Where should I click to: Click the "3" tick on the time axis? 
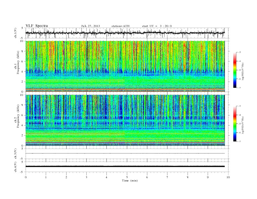[x=86, y=177]
